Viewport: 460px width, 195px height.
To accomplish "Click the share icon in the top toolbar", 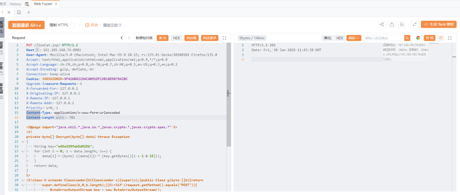I will [382, 25].
